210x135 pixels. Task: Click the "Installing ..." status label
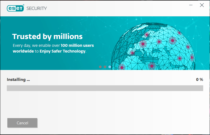click(x=18, y=80)
